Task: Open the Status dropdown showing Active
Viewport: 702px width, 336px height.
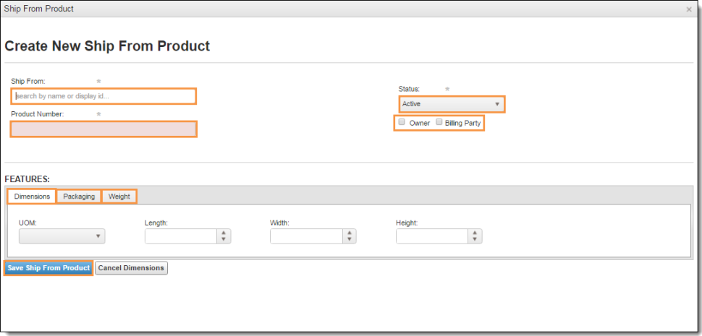Action: click(452, 103)
